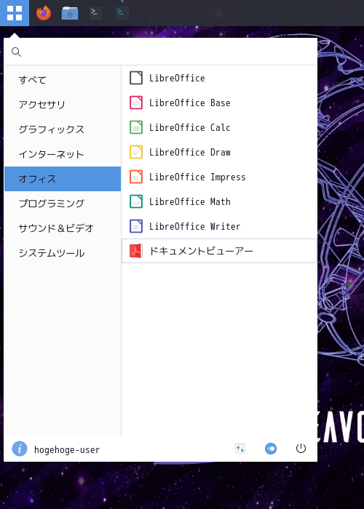Click the LibreOffice Writer icon
364x509 pixels.
coord(136,226)
